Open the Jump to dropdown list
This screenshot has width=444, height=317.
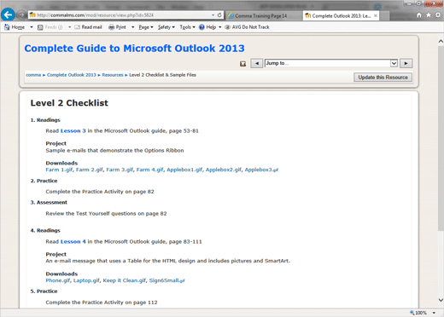[x=331, y=63]
